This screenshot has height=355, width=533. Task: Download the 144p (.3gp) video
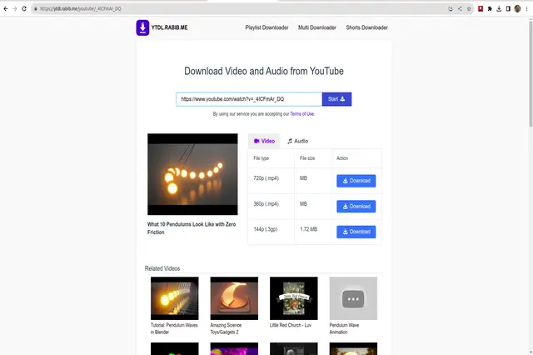pyautogui.click(x=356, y=232)
